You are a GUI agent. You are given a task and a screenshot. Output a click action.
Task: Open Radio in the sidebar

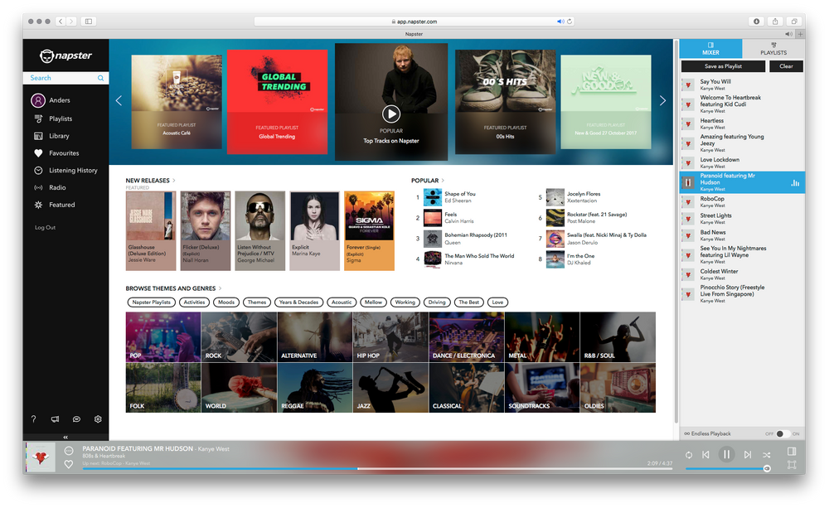pos(51,187)
